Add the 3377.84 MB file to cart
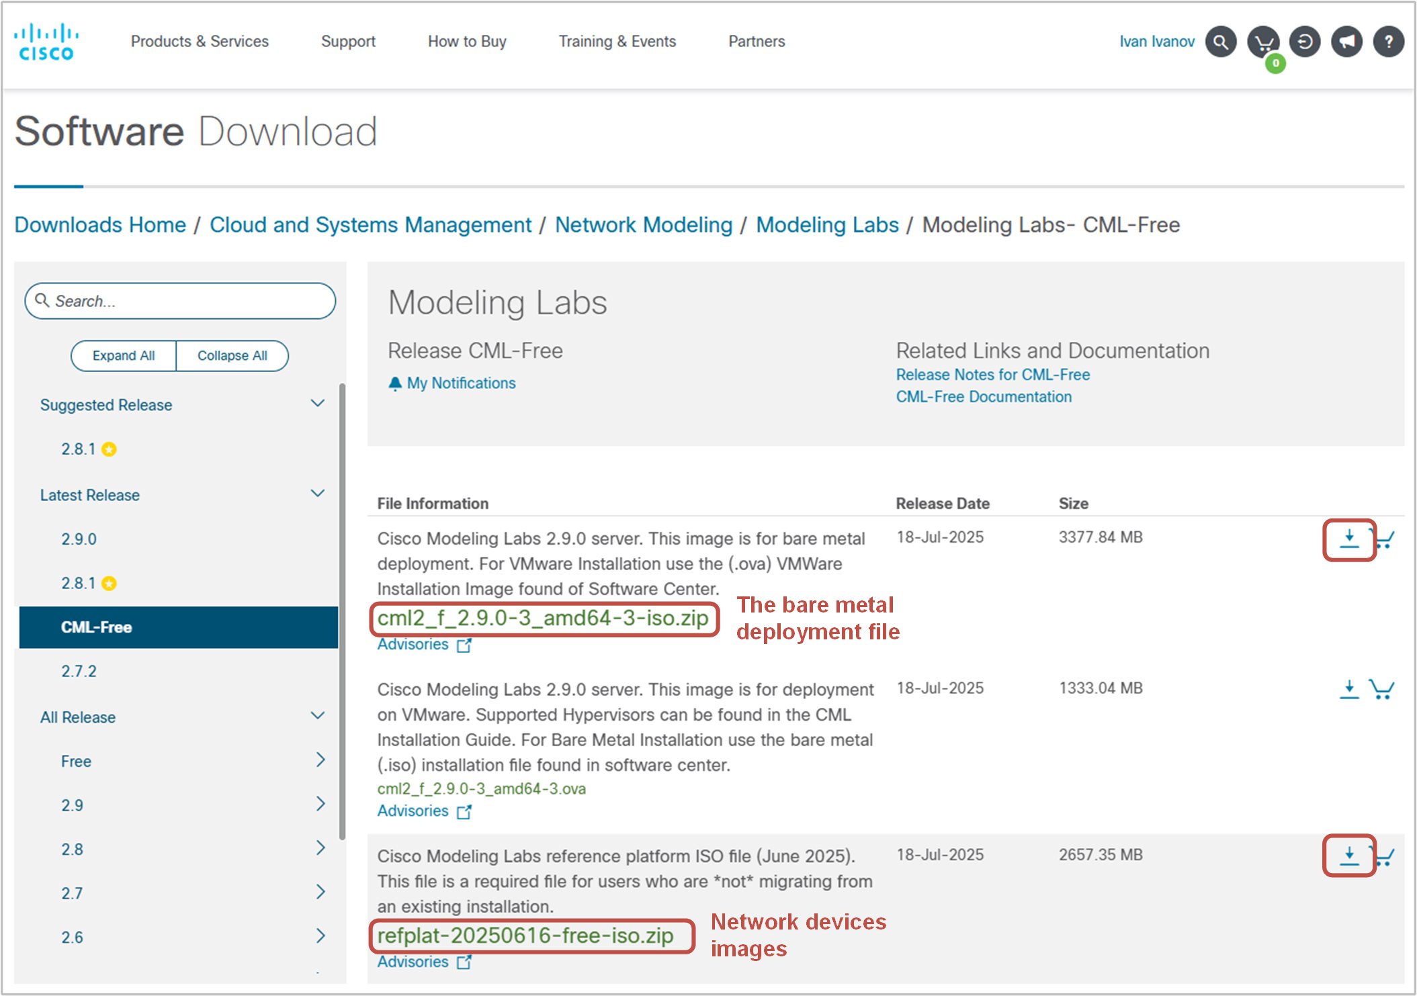The width and height of the screenshot is (1417, 996). [x=1383, y=539]
